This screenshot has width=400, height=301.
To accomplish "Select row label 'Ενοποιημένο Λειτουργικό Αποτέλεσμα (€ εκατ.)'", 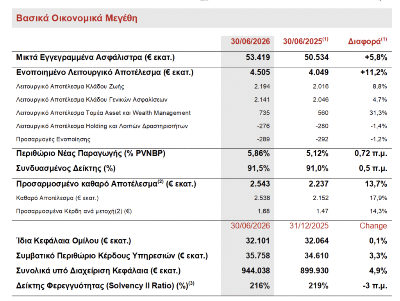I will (x=105, y=72).
